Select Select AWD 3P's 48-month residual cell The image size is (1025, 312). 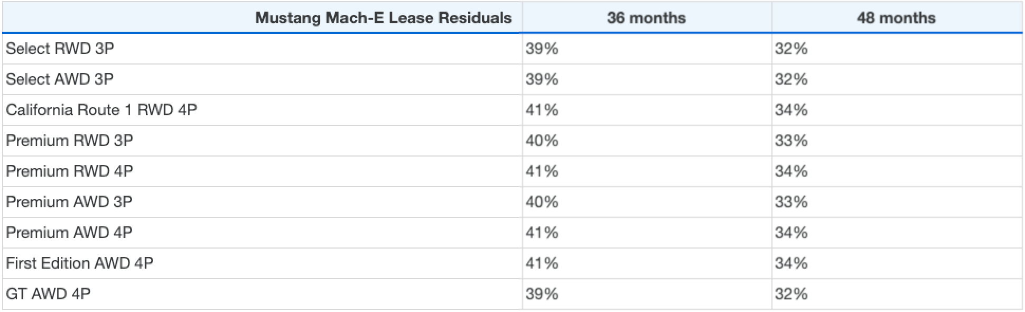point(791,79)
